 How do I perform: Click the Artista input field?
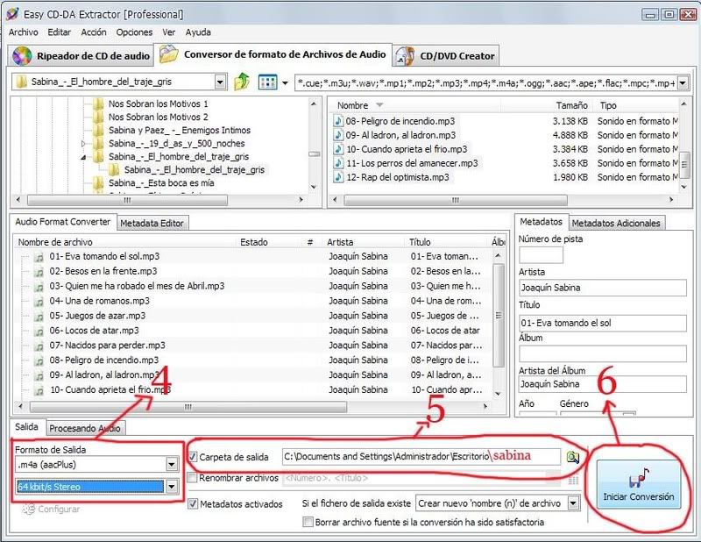coord(603,288)
